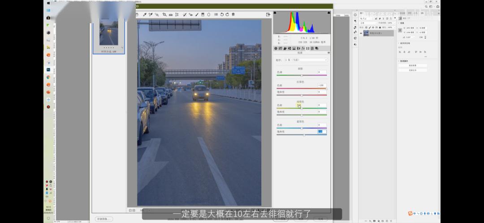Open Chrome from the taskbar
The image size is (484, 223).
point(48,77)
